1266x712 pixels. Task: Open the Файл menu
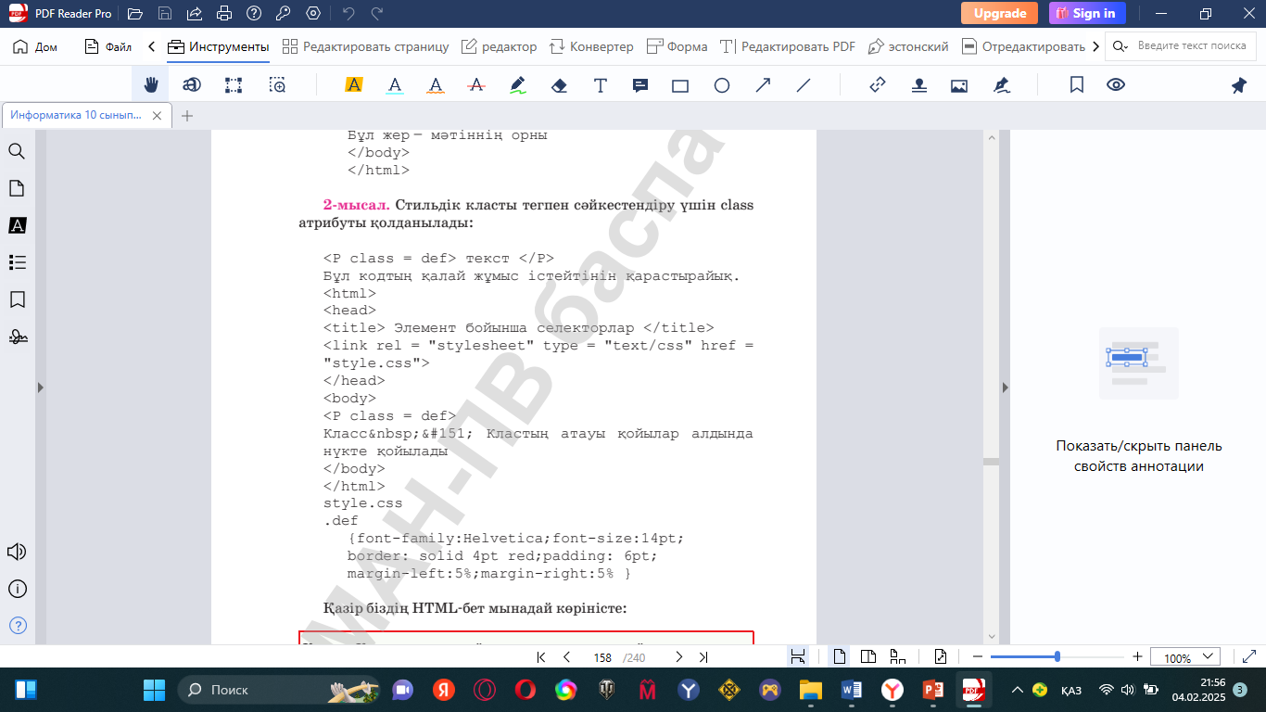click(x=108, y=46)
